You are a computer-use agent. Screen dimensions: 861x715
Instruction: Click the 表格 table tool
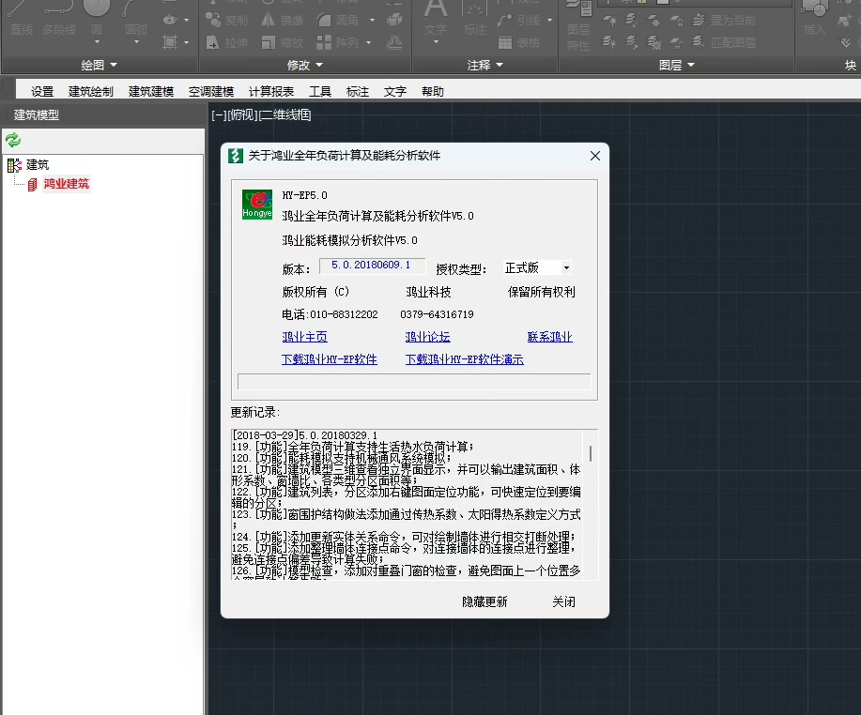(x=519, y=42)
